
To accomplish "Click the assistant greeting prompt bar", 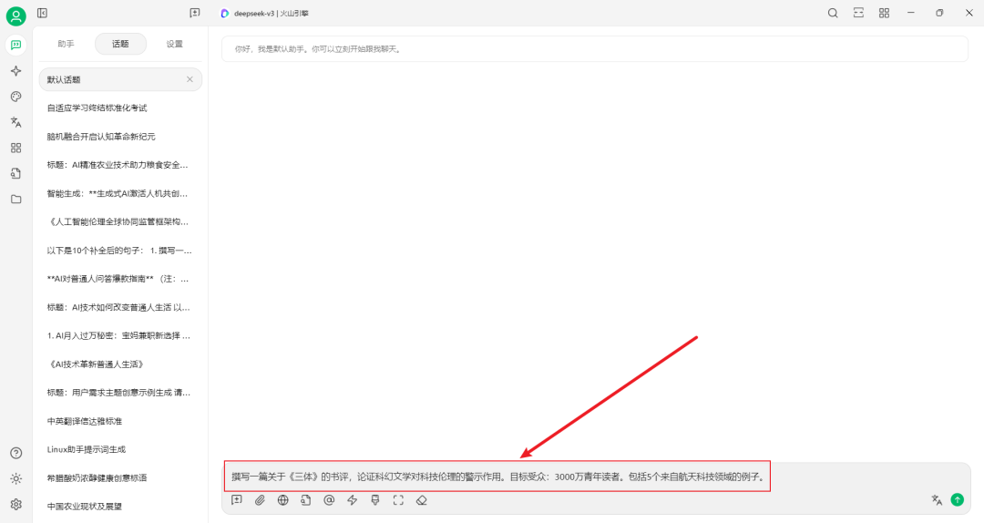I will [595, 49].
